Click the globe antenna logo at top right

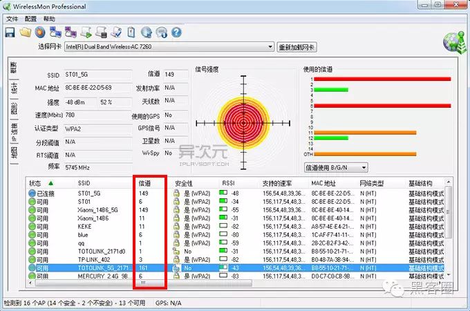point(455,42)
